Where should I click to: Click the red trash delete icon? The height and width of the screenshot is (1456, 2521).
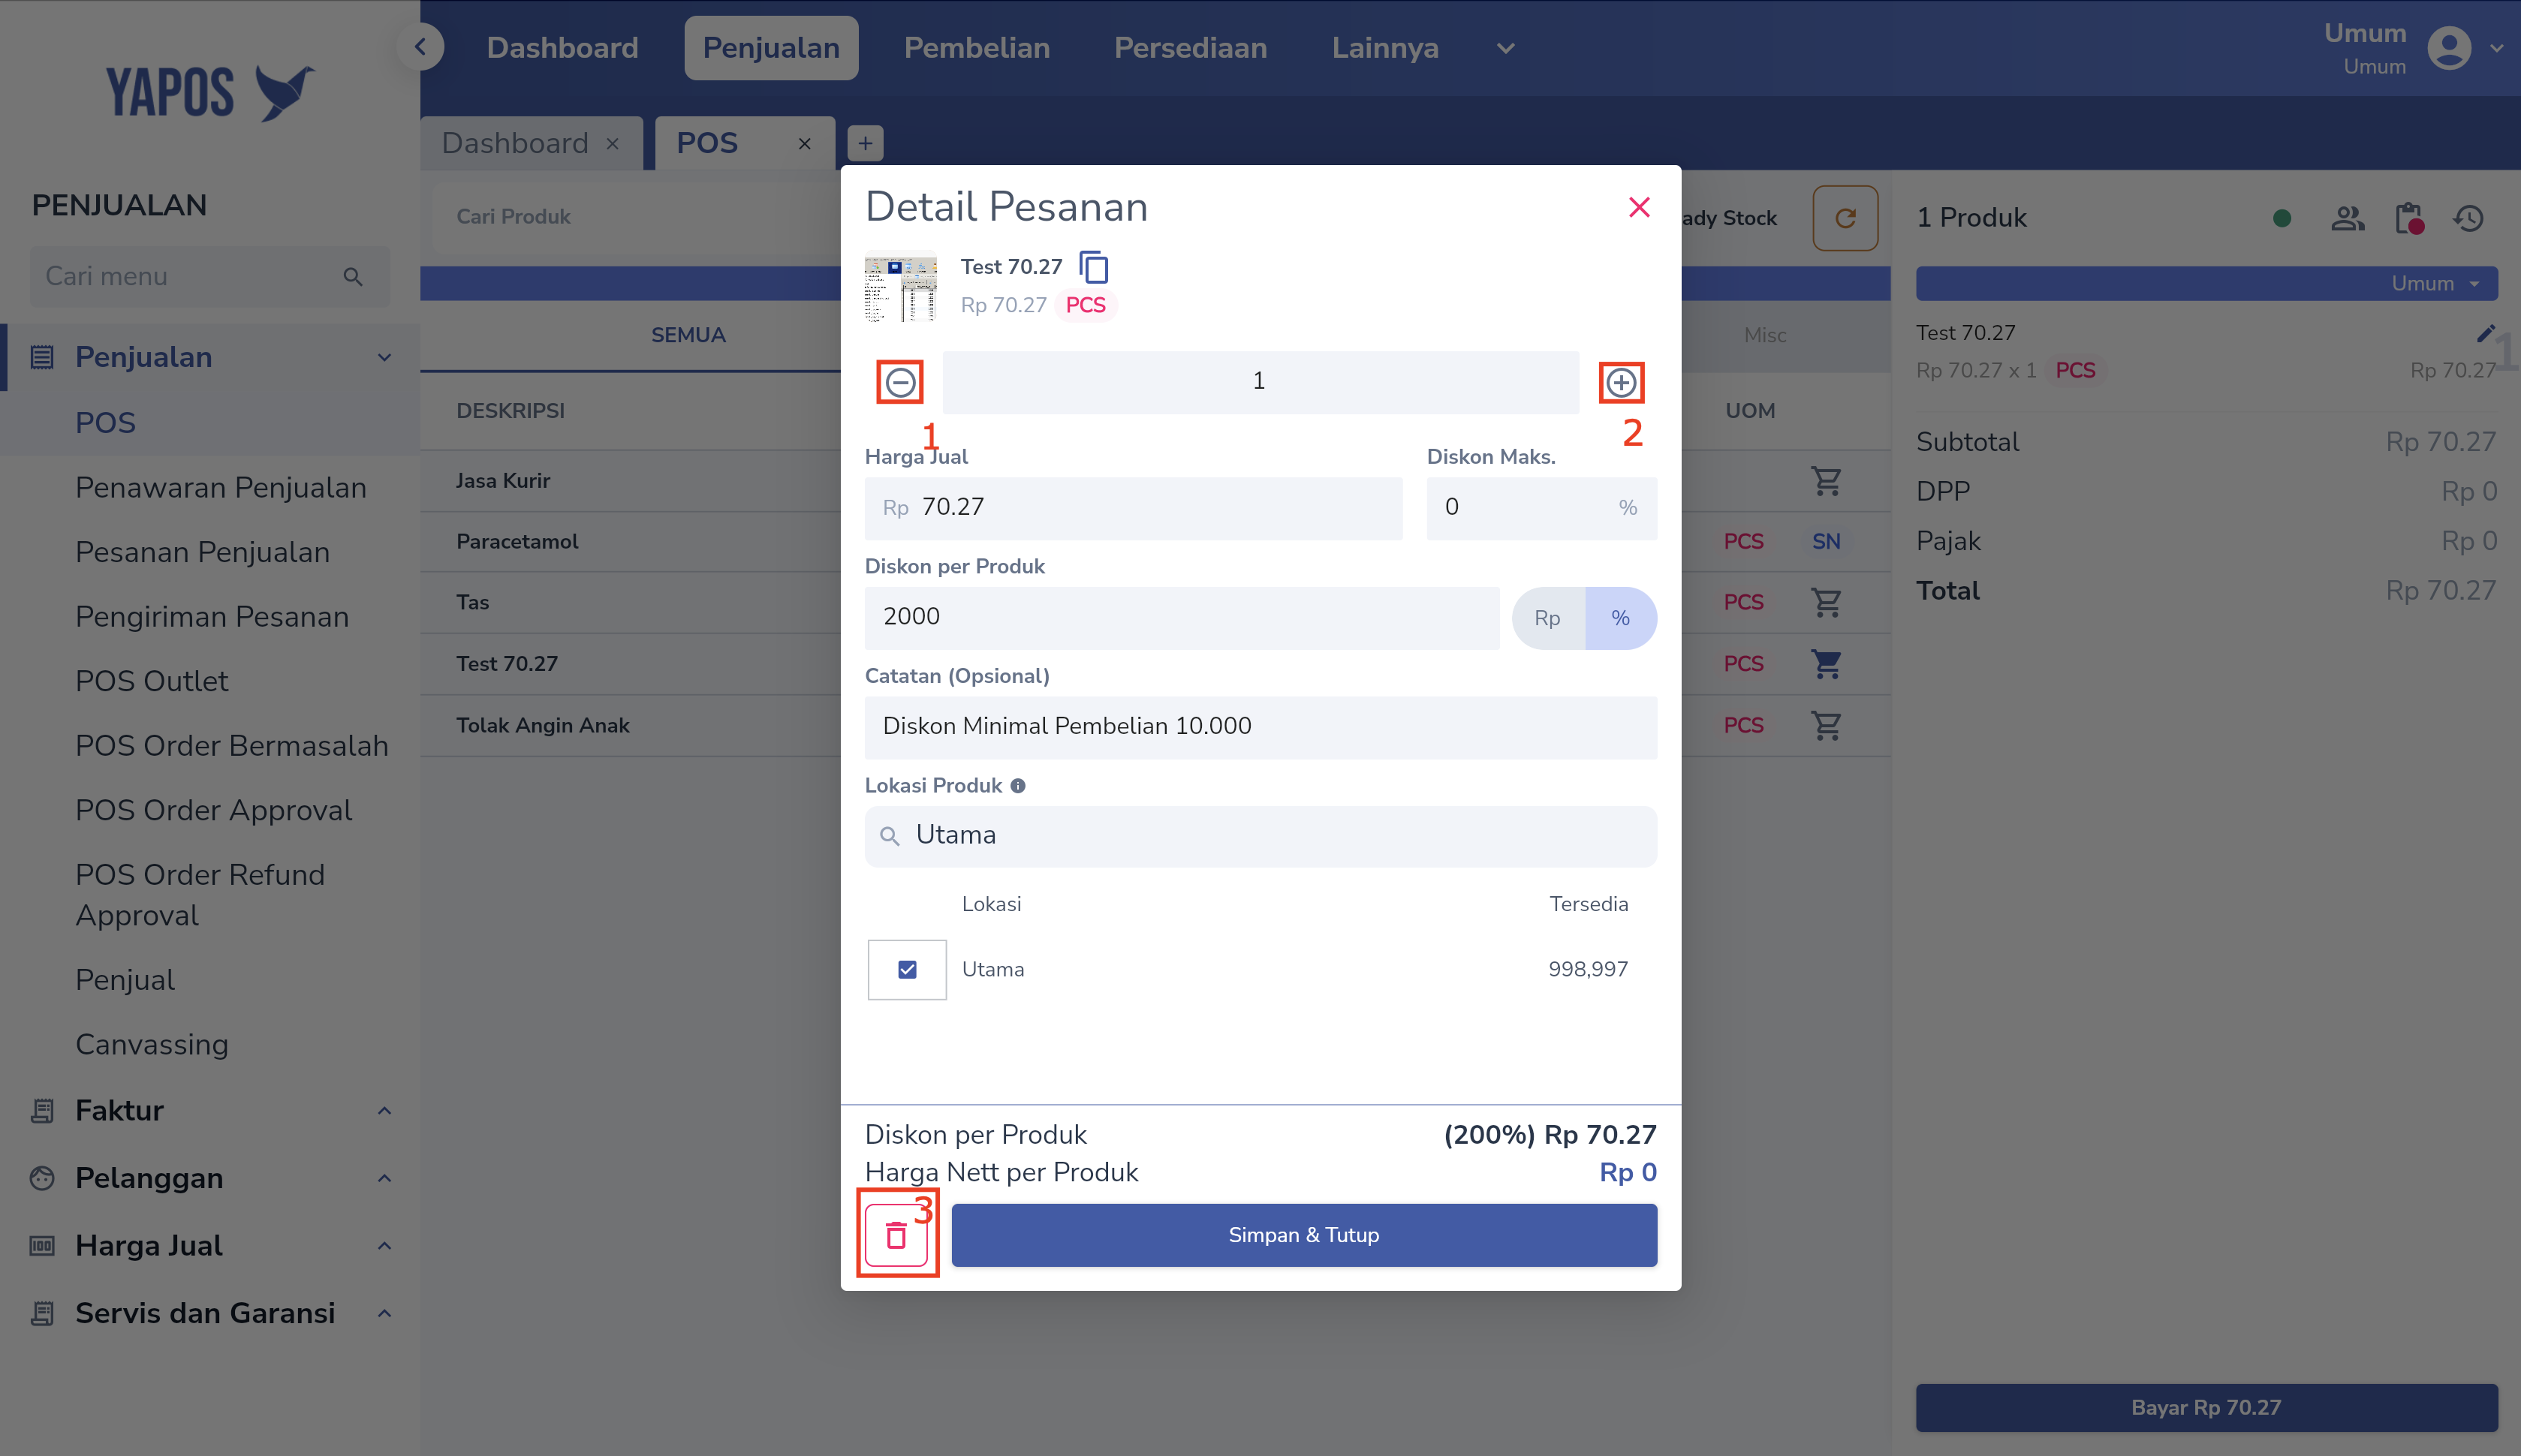coord(896,1236)
